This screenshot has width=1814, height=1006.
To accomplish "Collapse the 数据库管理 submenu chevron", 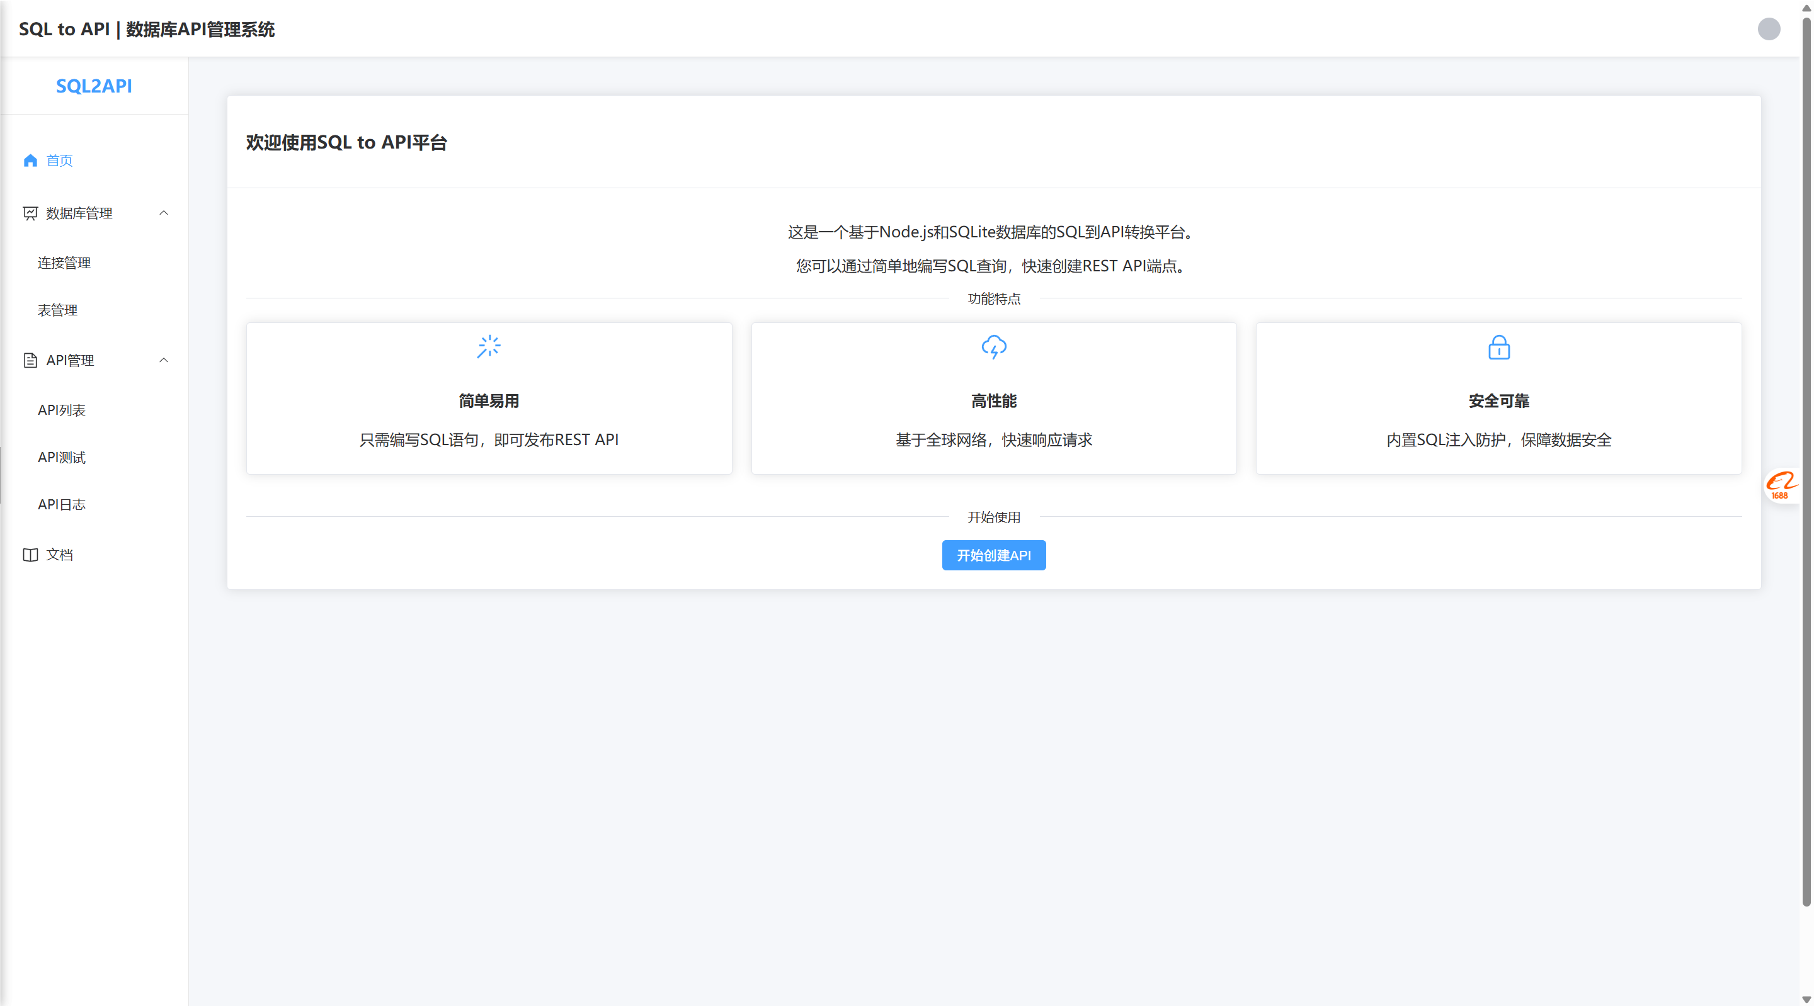I will click(x=163, y=213).
